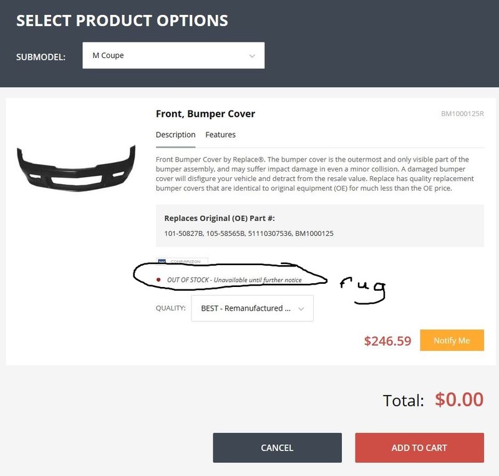Click the front bumper cover product image

[x=76, y=168]
